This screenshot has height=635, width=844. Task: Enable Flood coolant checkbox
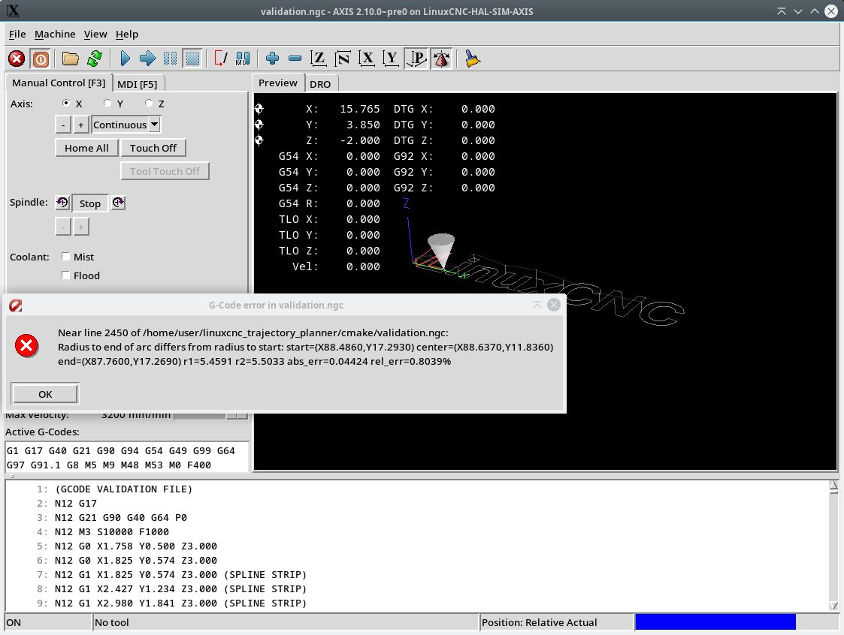(65, 275)
